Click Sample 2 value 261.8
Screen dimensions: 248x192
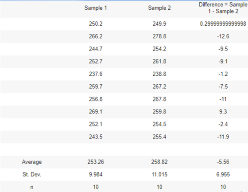159,61
